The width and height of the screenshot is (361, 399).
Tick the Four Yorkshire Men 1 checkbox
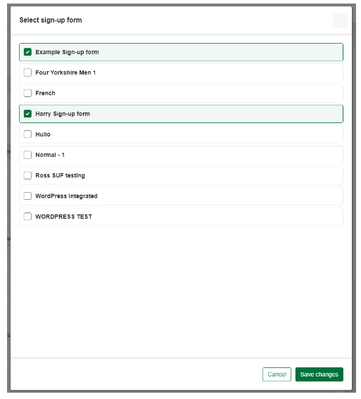pos(27,72)
